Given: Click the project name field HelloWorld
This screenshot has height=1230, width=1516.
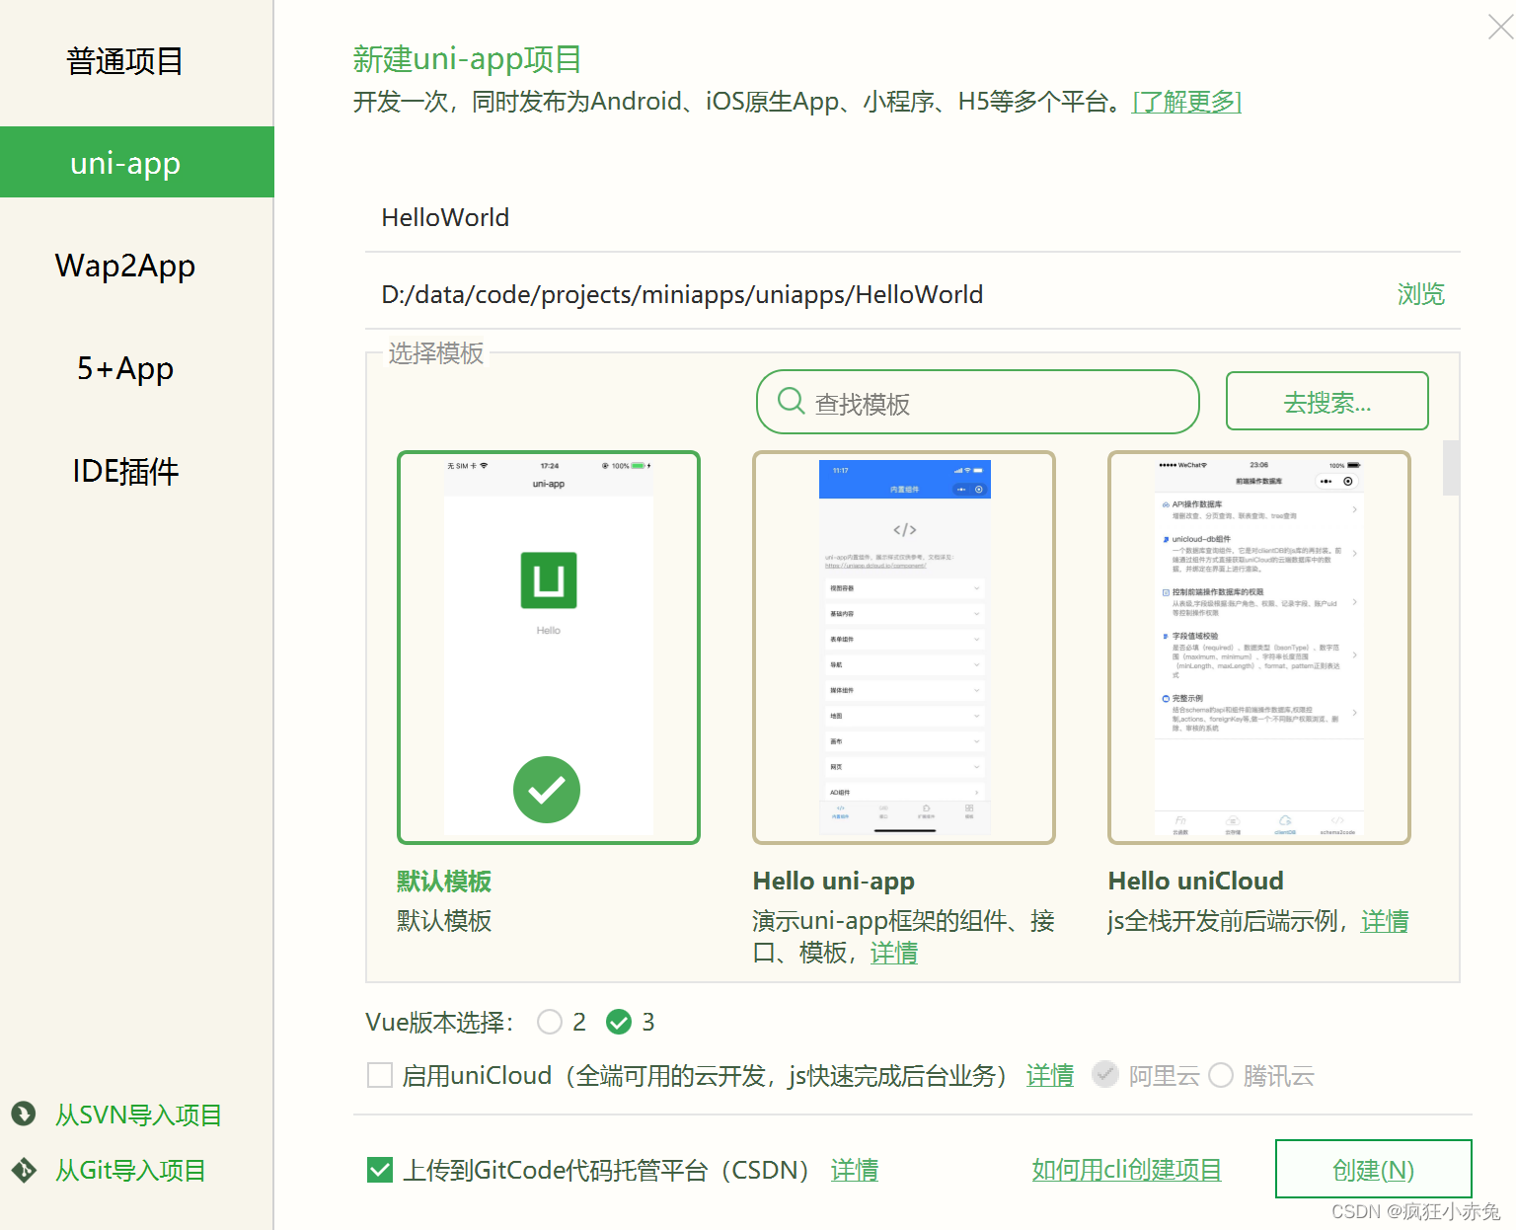Looking at the screenshot, I should (x=913, y=217).
